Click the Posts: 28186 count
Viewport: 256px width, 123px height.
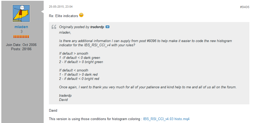(x=21, y=49)
